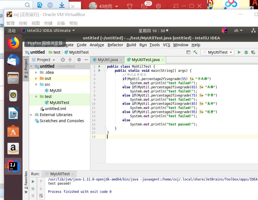
Task: Click the untitled breadcrumb in navigation bar
Action: pyautogui.click(x=35, y=52)
